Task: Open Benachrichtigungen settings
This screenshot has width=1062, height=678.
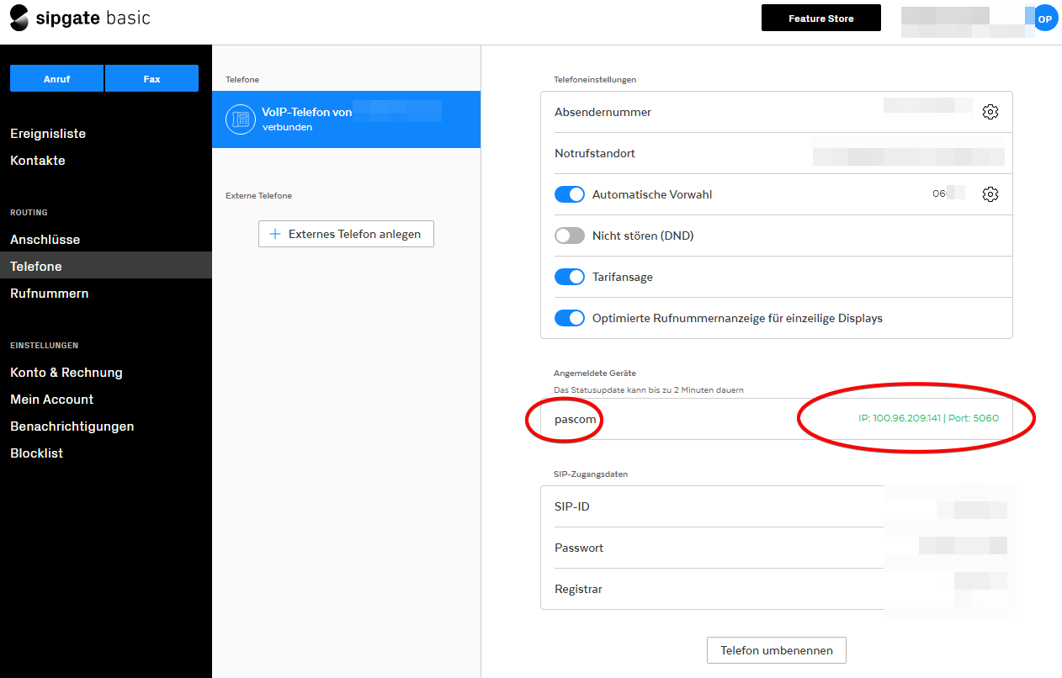Action: click(72, 426)
